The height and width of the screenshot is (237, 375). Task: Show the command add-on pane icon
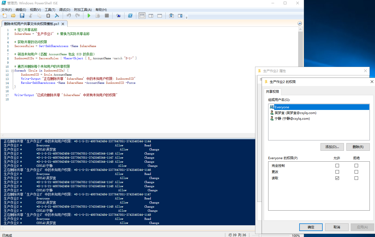coord(180,16)
